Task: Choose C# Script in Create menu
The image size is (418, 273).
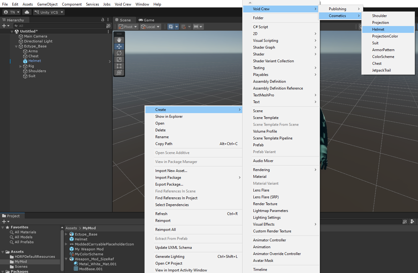Action: (281, 27)
